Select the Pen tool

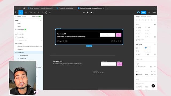[34, 13]
